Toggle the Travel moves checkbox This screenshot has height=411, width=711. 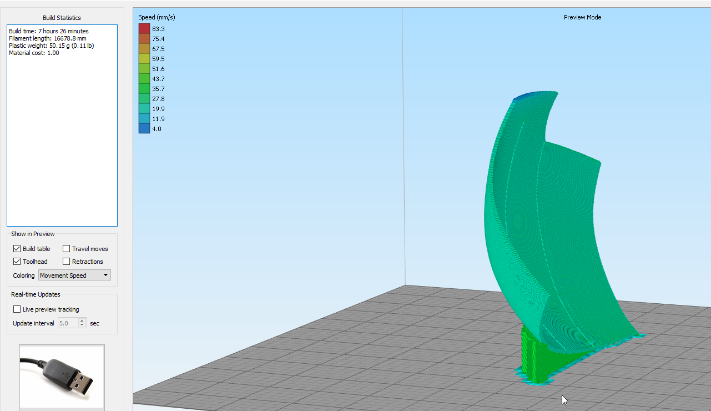pos(67,249)
